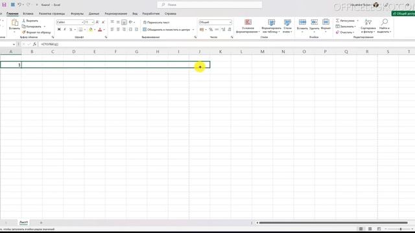Apply percent number format
Screen dimensions: 415x233
tap(211, 30)
